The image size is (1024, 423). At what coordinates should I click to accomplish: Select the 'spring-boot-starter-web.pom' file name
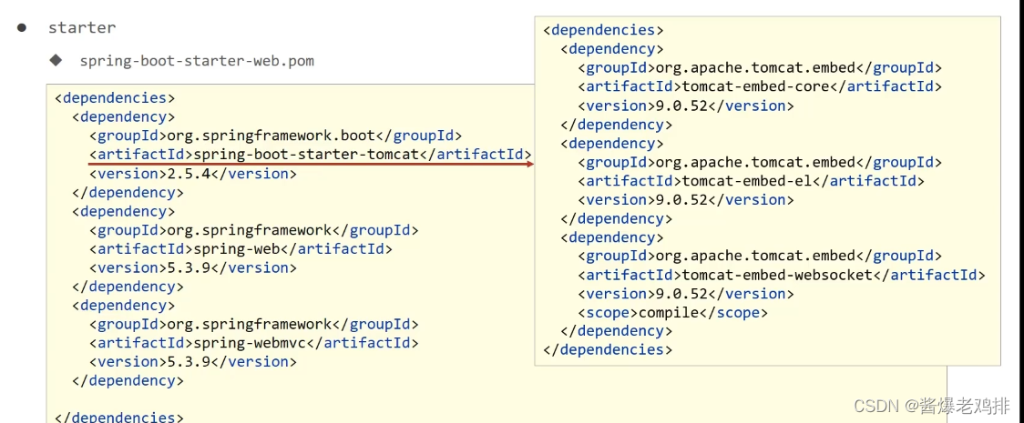[x=197, y=61]
